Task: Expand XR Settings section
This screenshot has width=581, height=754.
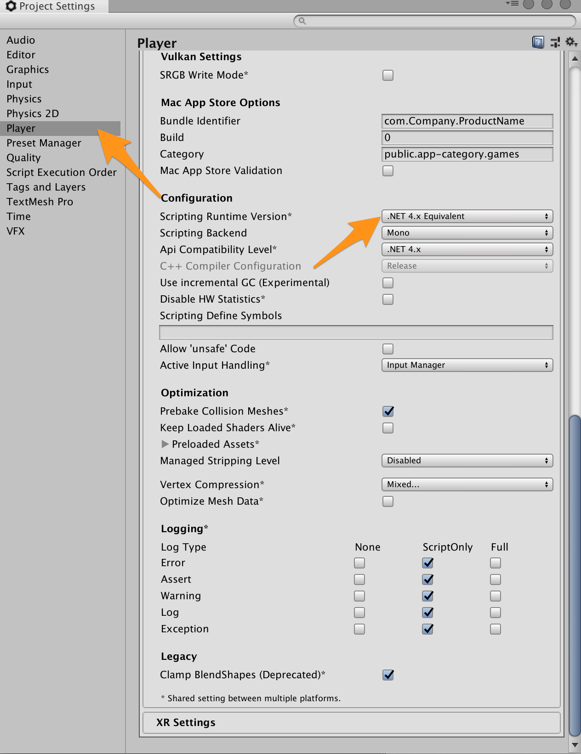Action: pos(352,723)
